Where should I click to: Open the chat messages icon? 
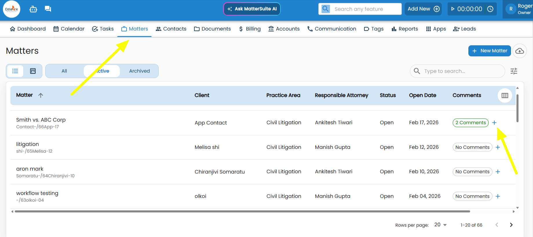point(48,9)
